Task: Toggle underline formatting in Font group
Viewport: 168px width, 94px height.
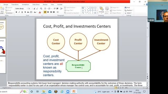Action: point(22,12)
